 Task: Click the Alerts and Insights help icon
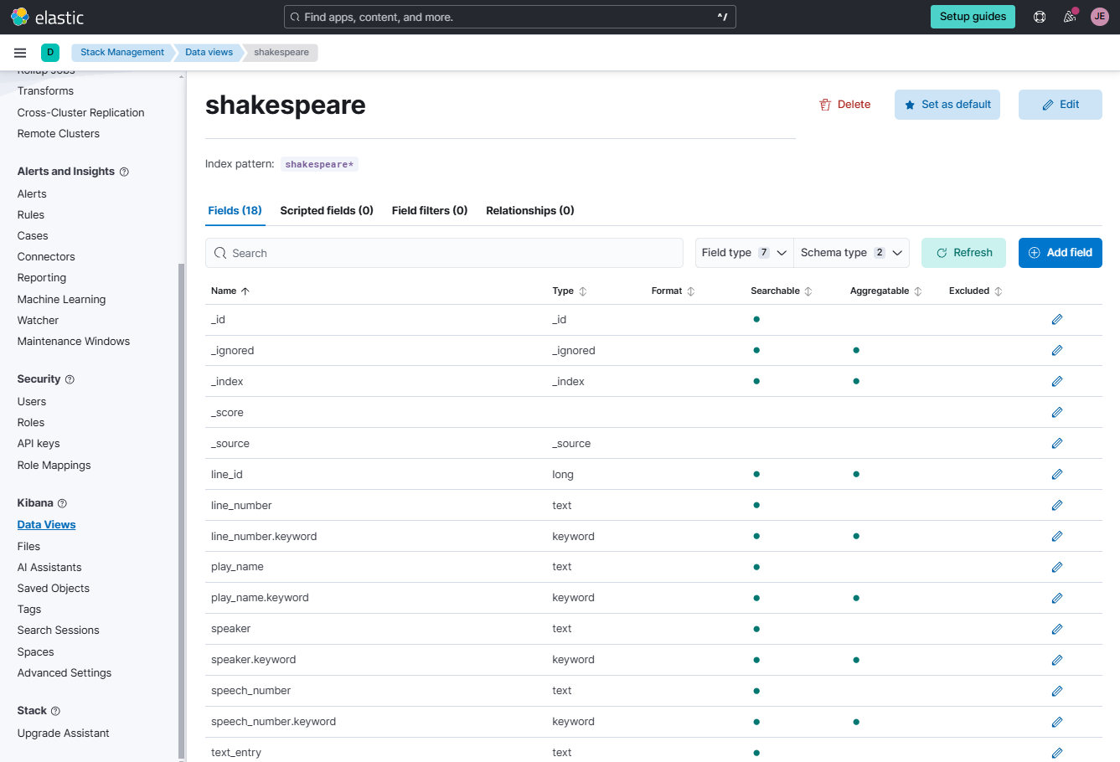click(x=124, y=172)
